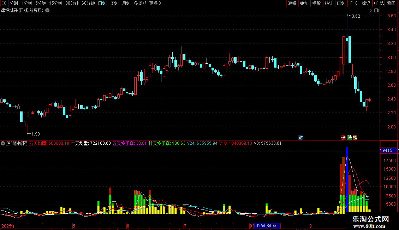
Task: Select the 日线 daily chart tab
Action: click(102, 3)
